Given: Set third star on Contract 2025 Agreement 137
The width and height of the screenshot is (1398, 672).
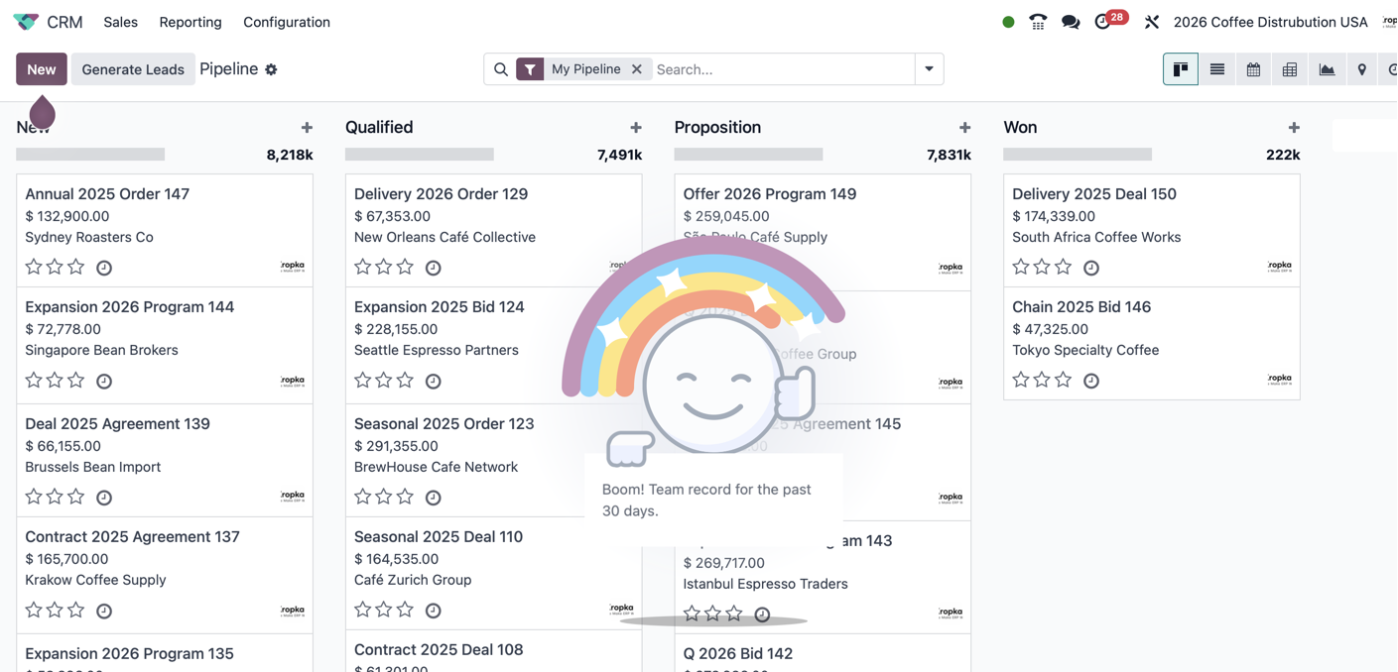Looking at the screenshot, I should pos(76,610).
